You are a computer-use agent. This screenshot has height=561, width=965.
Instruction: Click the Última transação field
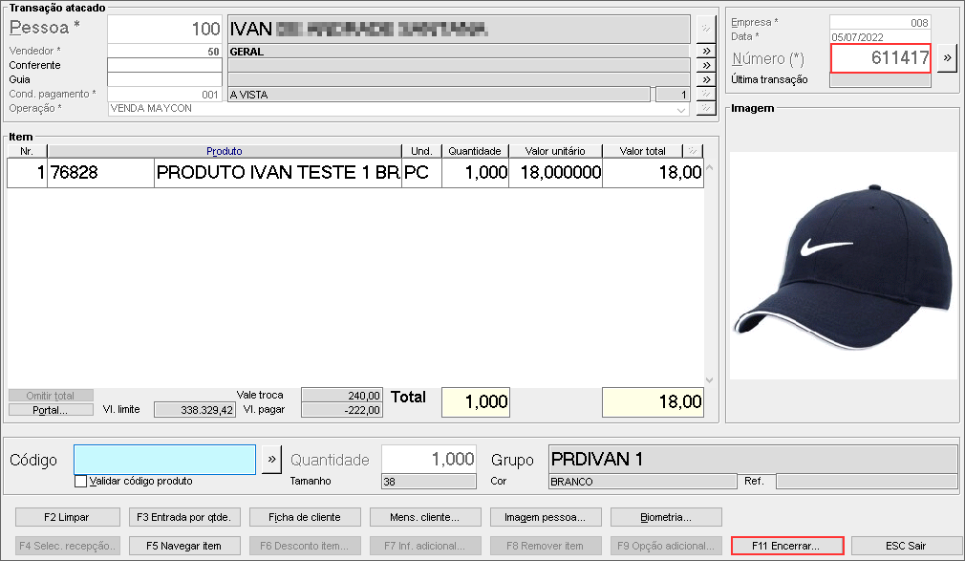click(x=881, y=80)
